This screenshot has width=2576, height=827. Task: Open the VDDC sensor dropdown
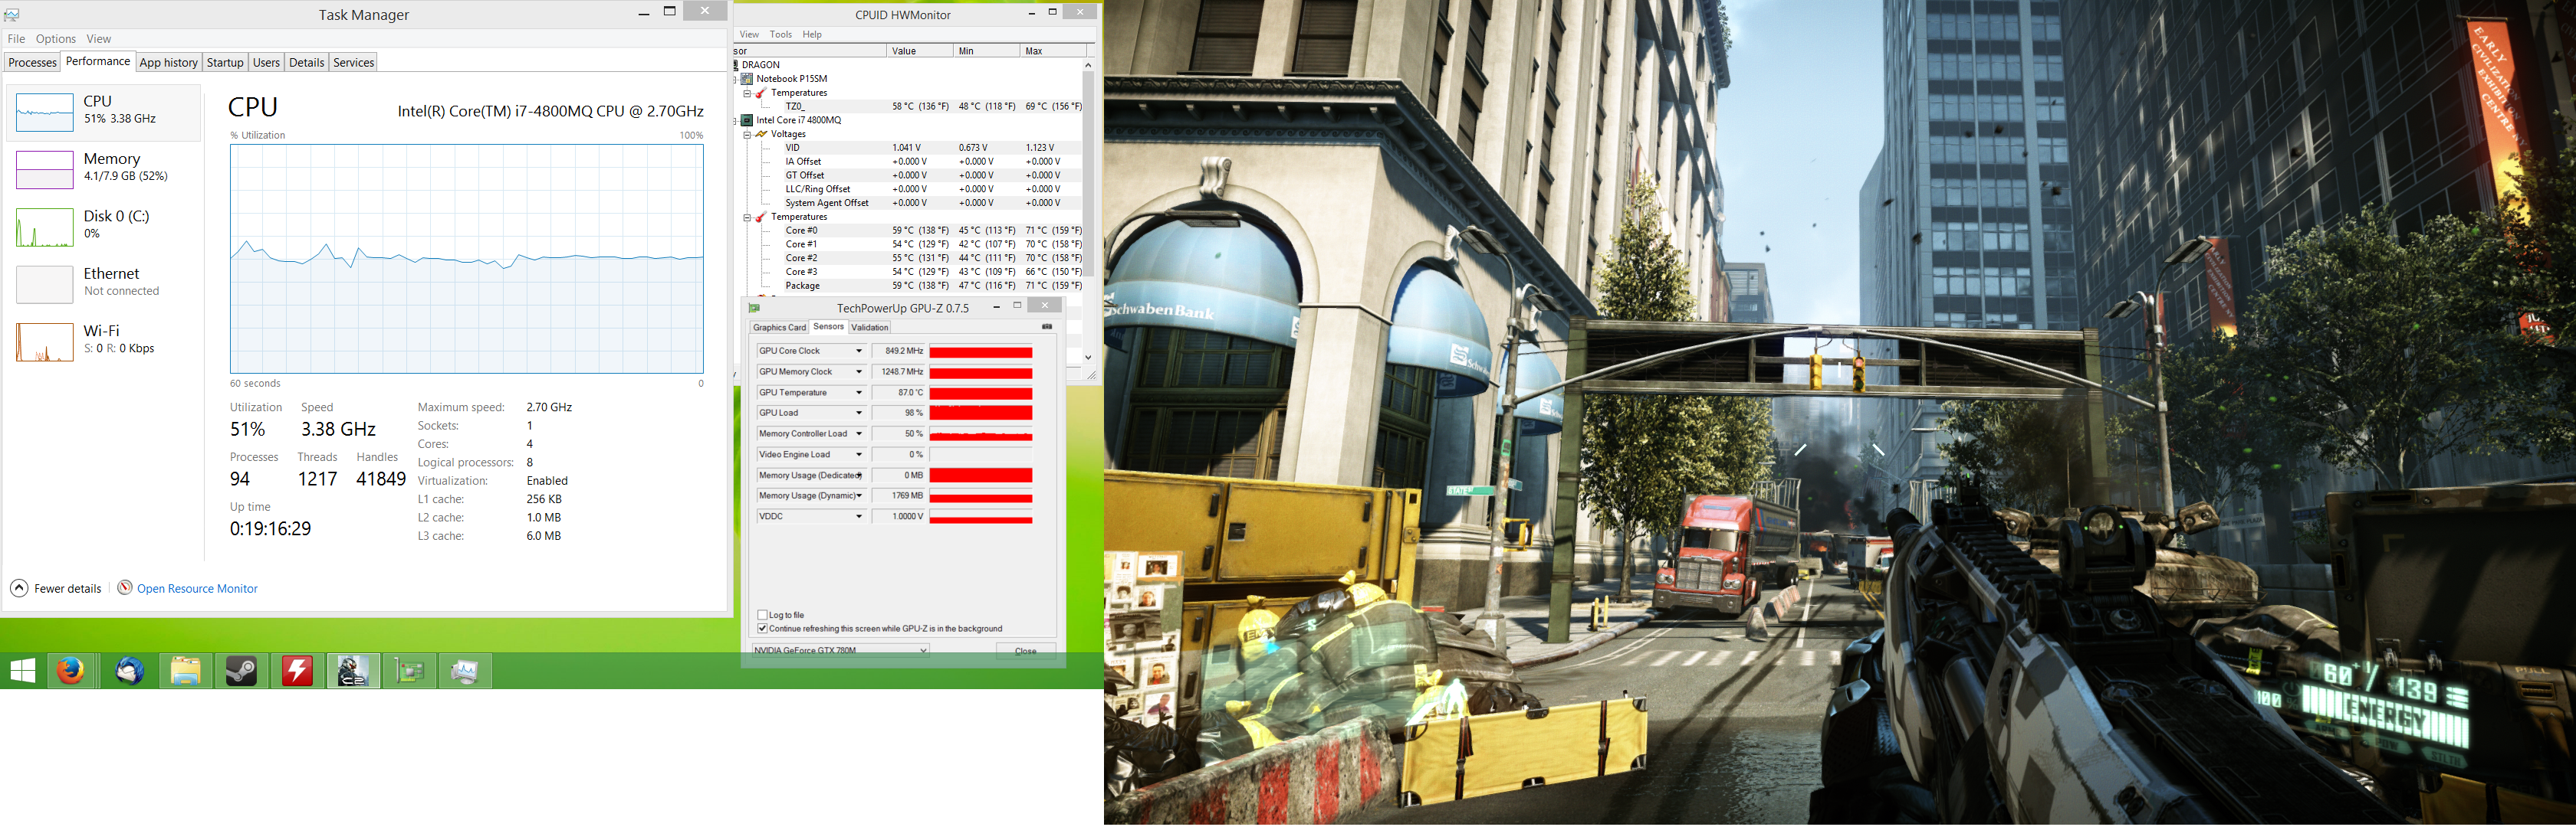[x=858, y=516]
